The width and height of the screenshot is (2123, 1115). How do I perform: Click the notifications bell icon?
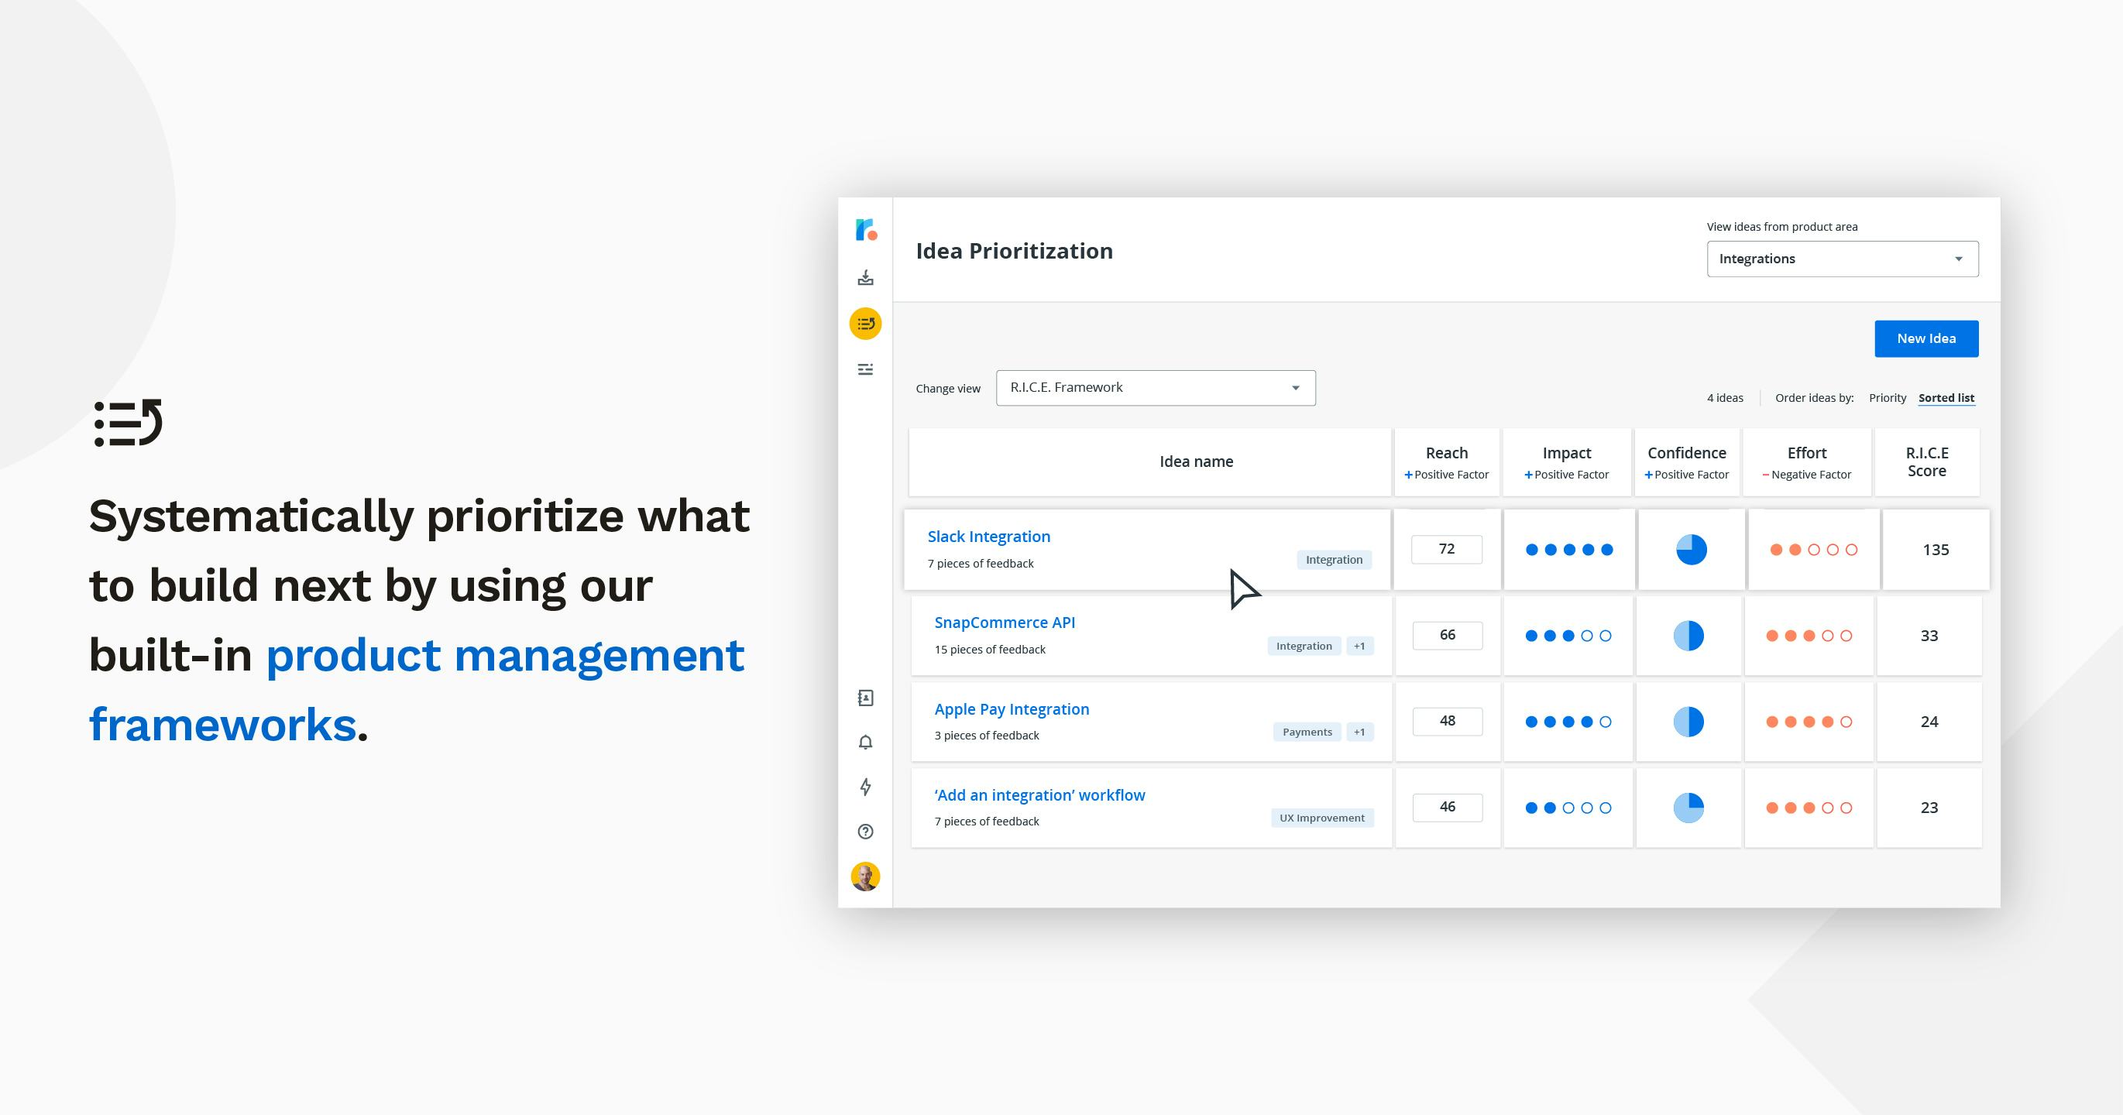[865, 743]
